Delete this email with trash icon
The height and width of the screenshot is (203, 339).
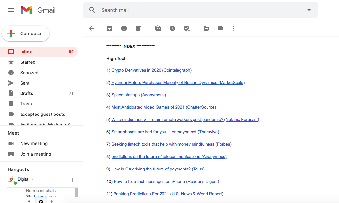click(x=138, y=28)
